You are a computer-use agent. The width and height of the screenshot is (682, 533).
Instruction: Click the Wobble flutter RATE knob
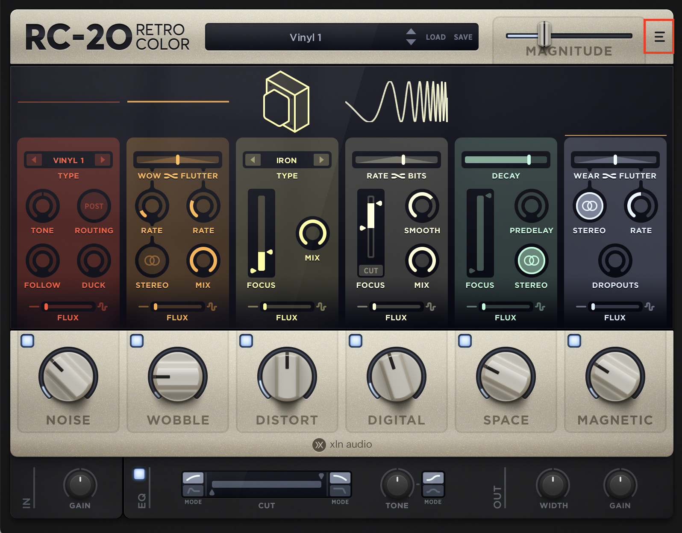(203, 206)
